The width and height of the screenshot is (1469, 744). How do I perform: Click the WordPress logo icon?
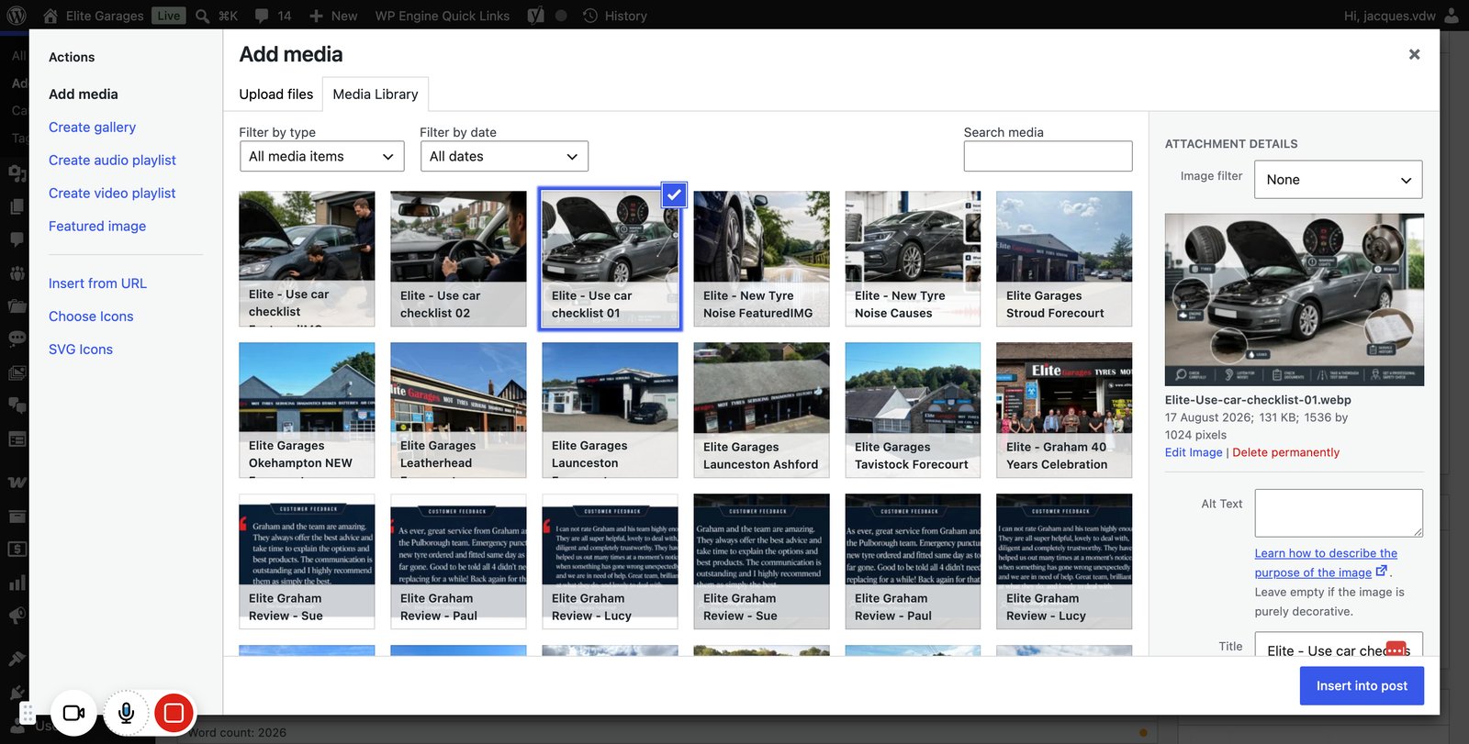(17, 16)
